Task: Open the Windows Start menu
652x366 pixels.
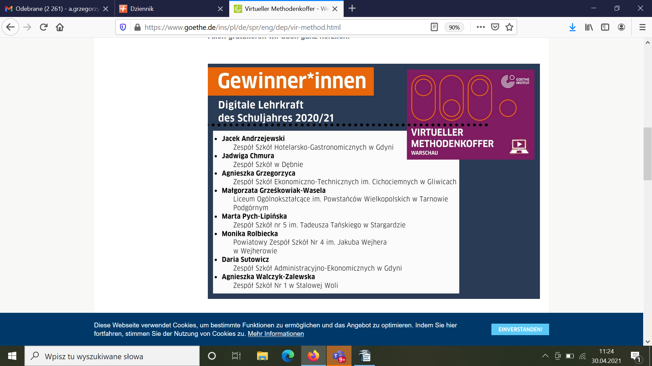Action: 12,356
